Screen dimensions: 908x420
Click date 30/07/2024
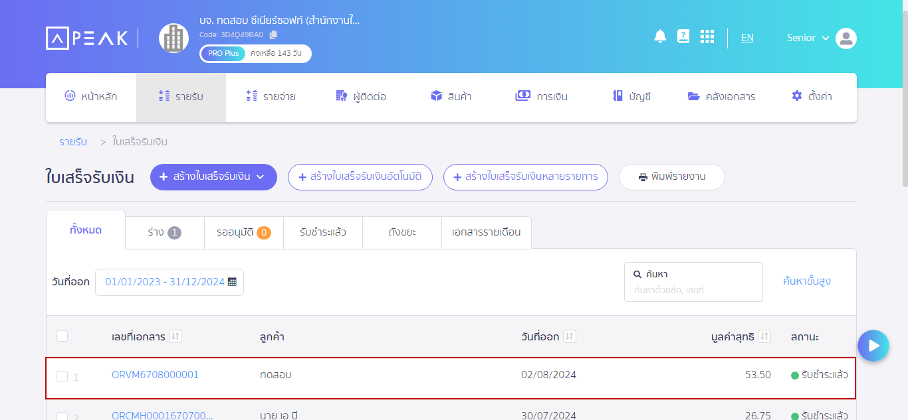(548, 416)
